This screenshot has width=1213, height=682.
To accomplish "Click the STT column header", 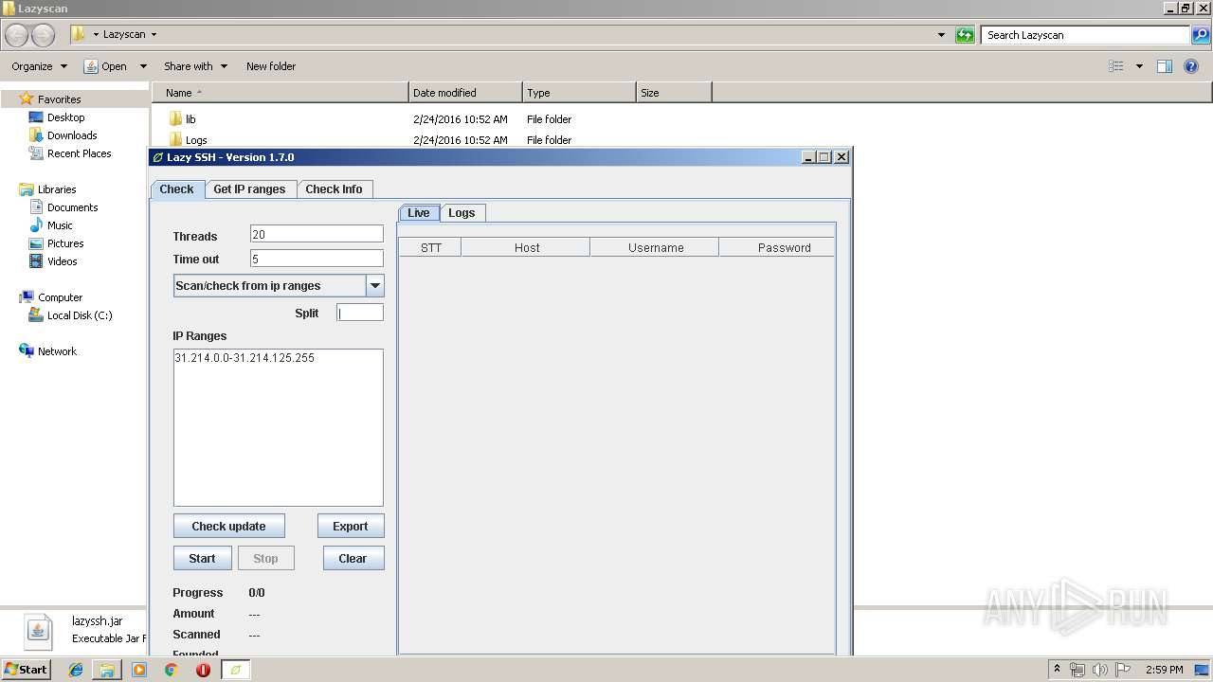I will pyautogui.click(x=431, y=248).
